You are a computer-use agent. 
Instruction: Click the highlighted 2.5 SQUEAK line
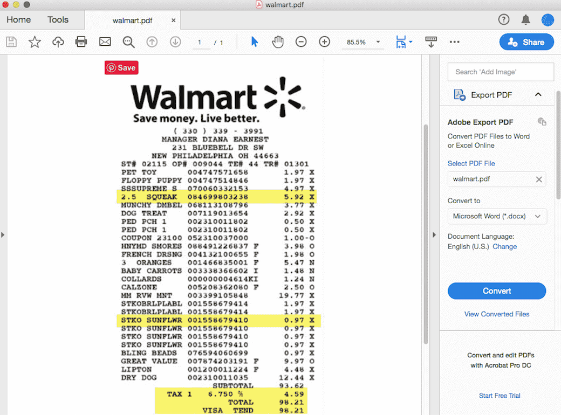[217, 197]
